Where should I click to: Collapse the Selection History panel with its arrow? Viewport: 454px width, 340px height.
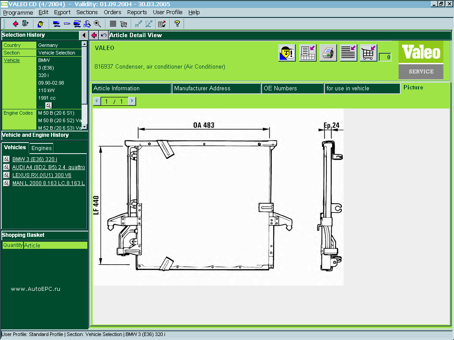point(84,35)
